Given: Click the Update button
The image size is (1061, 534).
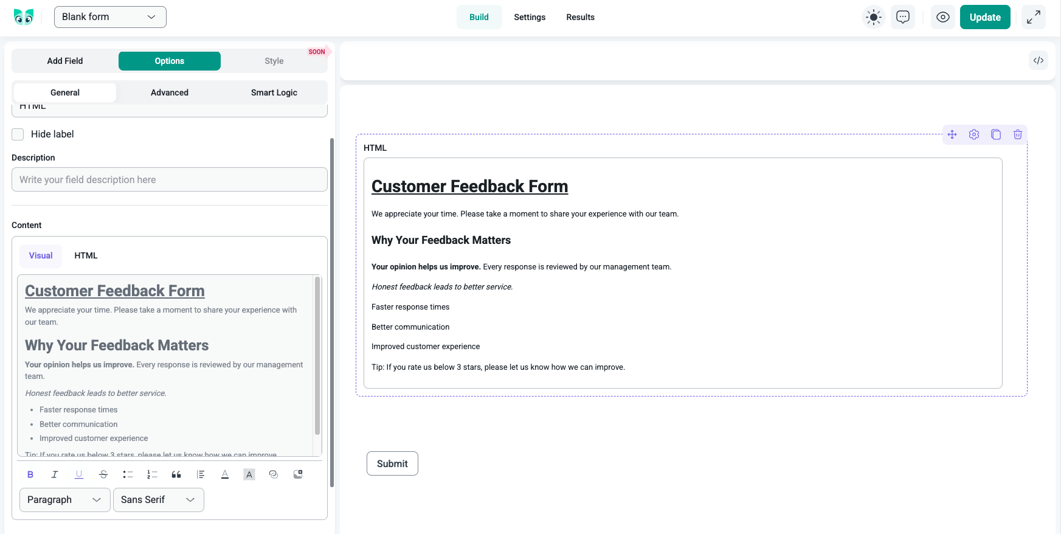Looking at the screenshot, I should 985,17.
